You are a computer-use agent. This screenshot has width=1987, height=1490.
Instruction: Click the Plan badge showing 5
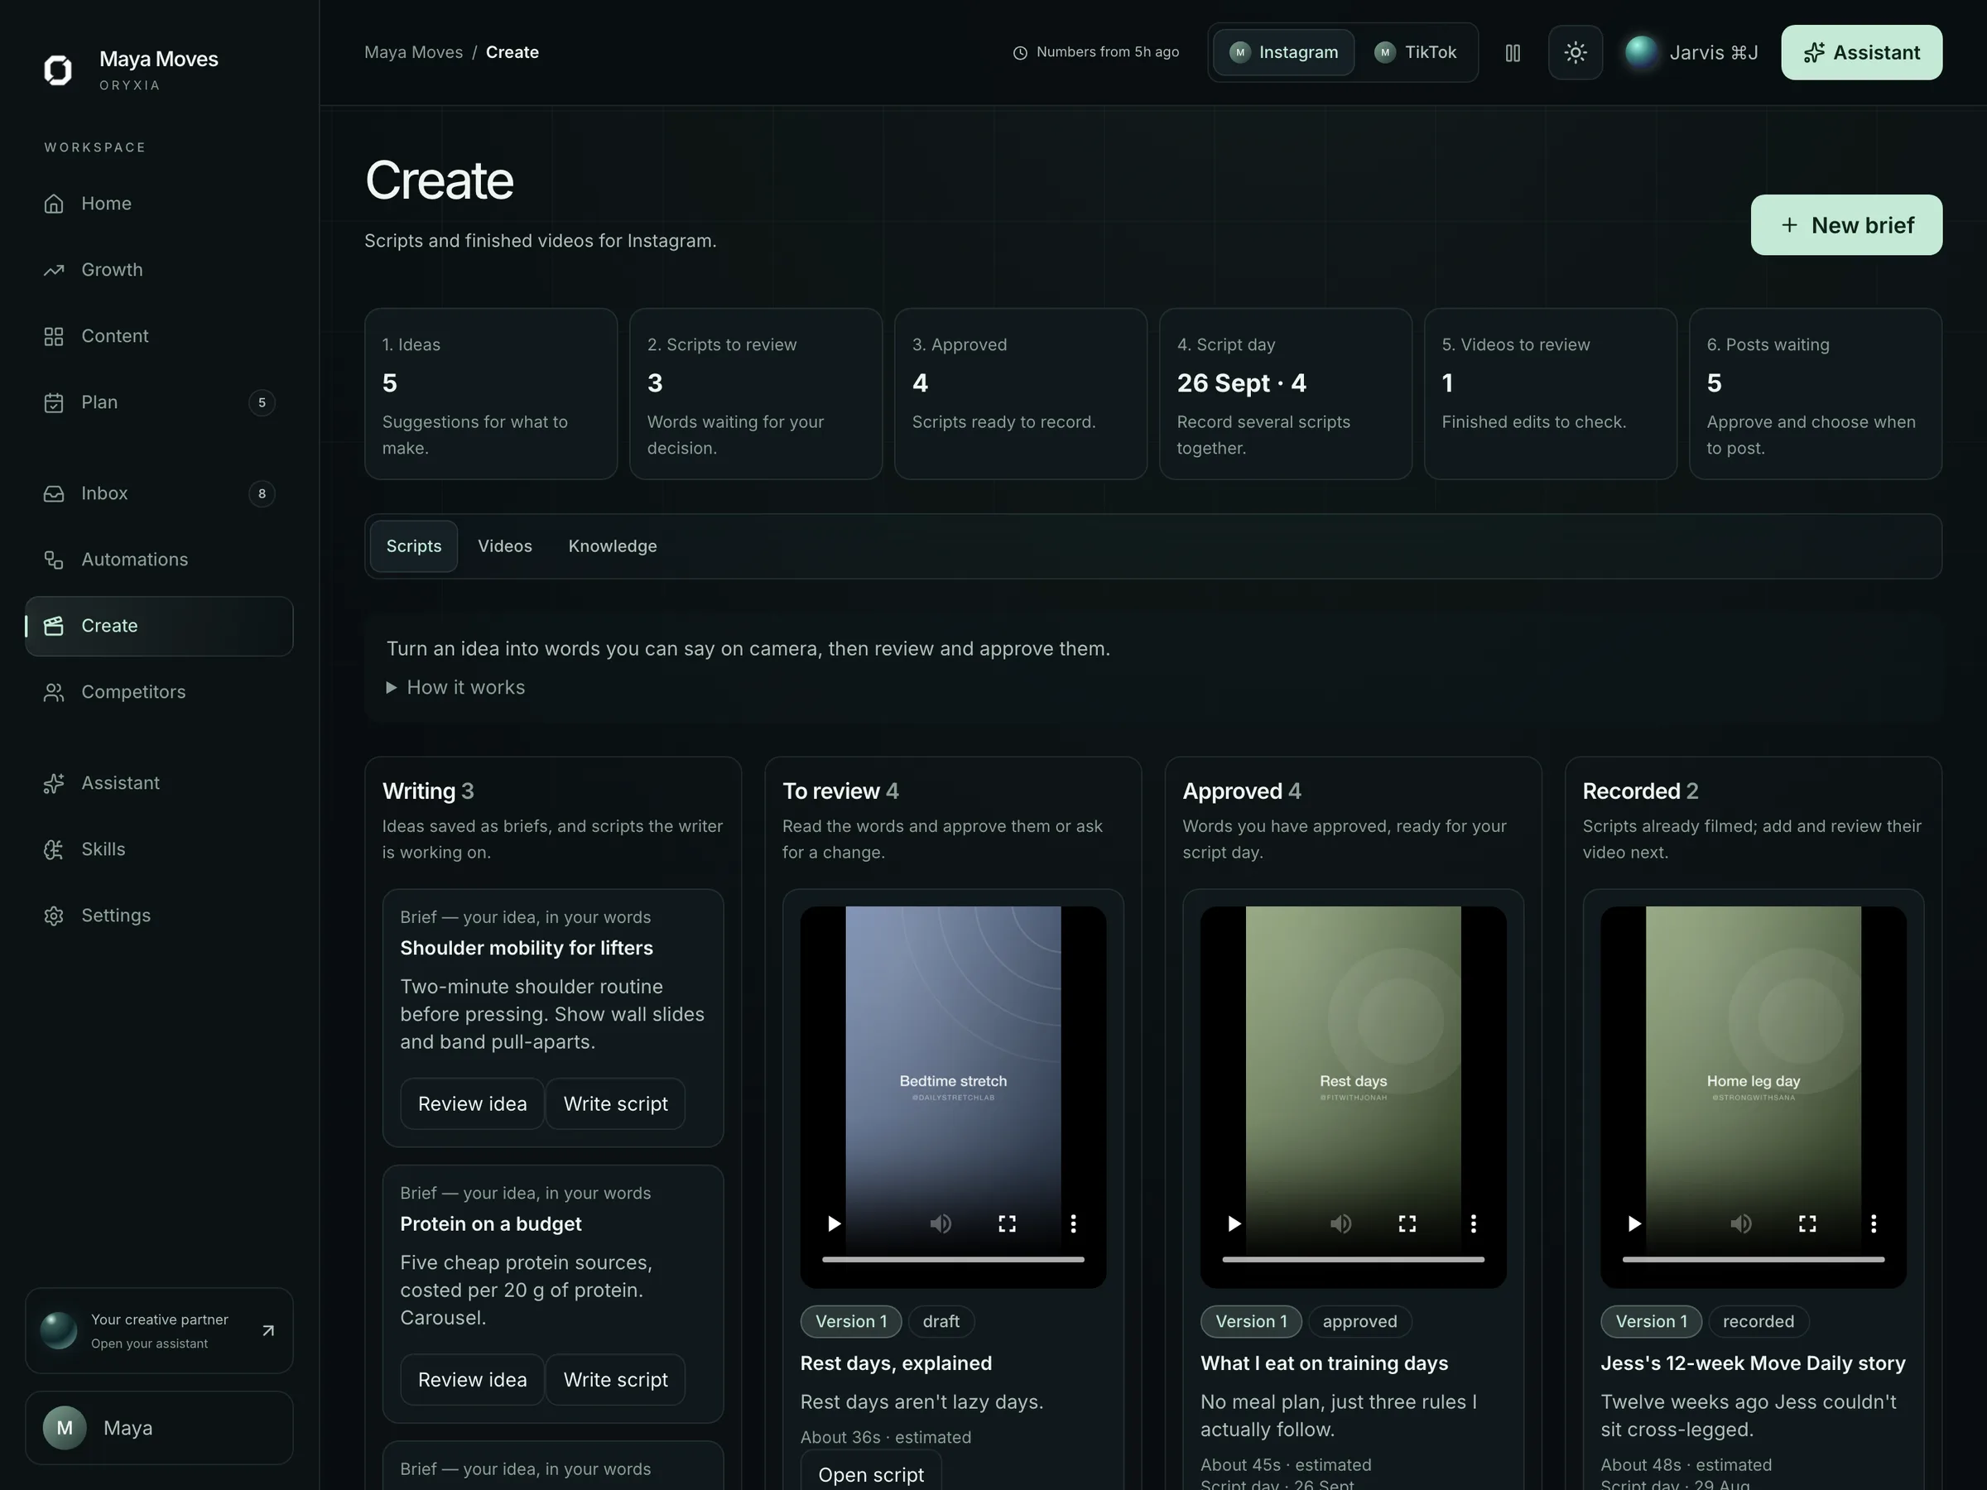262,403
